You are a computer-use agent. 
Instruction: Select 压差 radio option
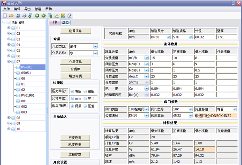(x=85, y=106)
